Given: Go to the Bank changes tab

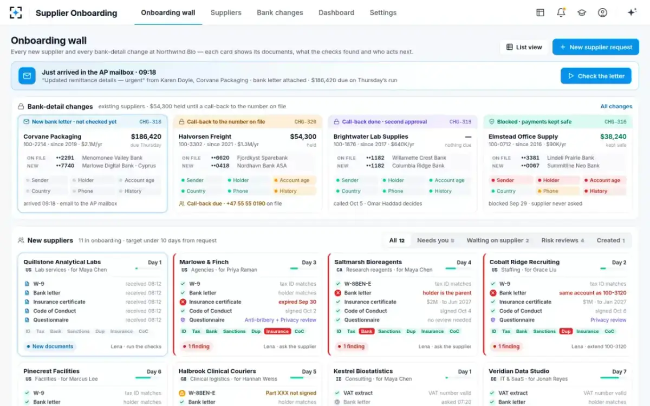Looking at the screenshot, I should pos(280,12).
